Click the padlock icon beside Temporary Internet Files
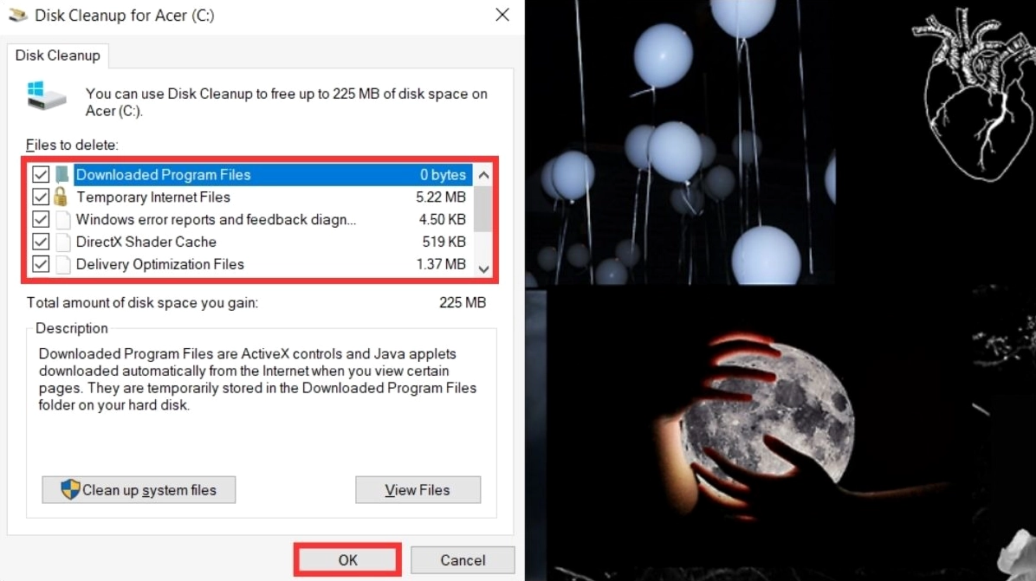This screenshot has height=581, width=1036. click(x=61, y=197)
